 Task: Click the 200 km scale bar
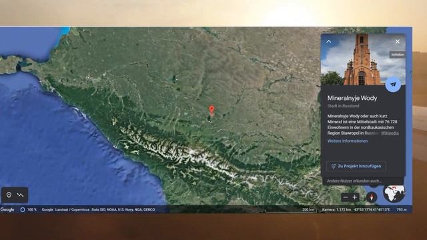(x=291, y=210)
